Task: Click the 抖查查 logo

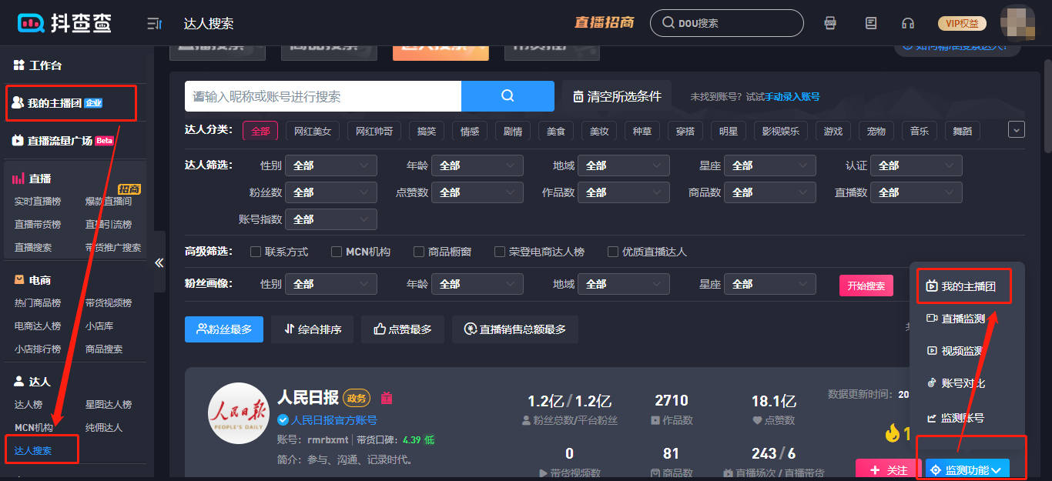Action: pos(65,23)
